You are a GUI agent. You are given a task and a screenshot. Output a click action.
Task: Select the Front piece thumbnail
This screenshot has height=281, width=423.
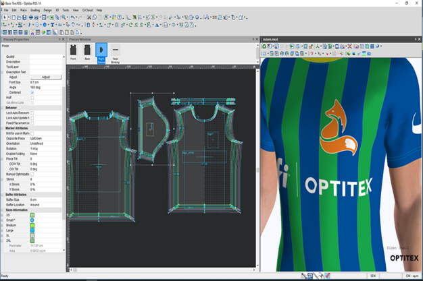(73, 51)
